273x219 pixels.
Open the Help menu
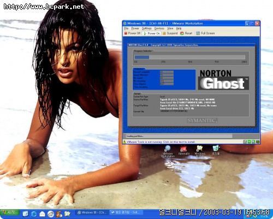click(179, 28)
